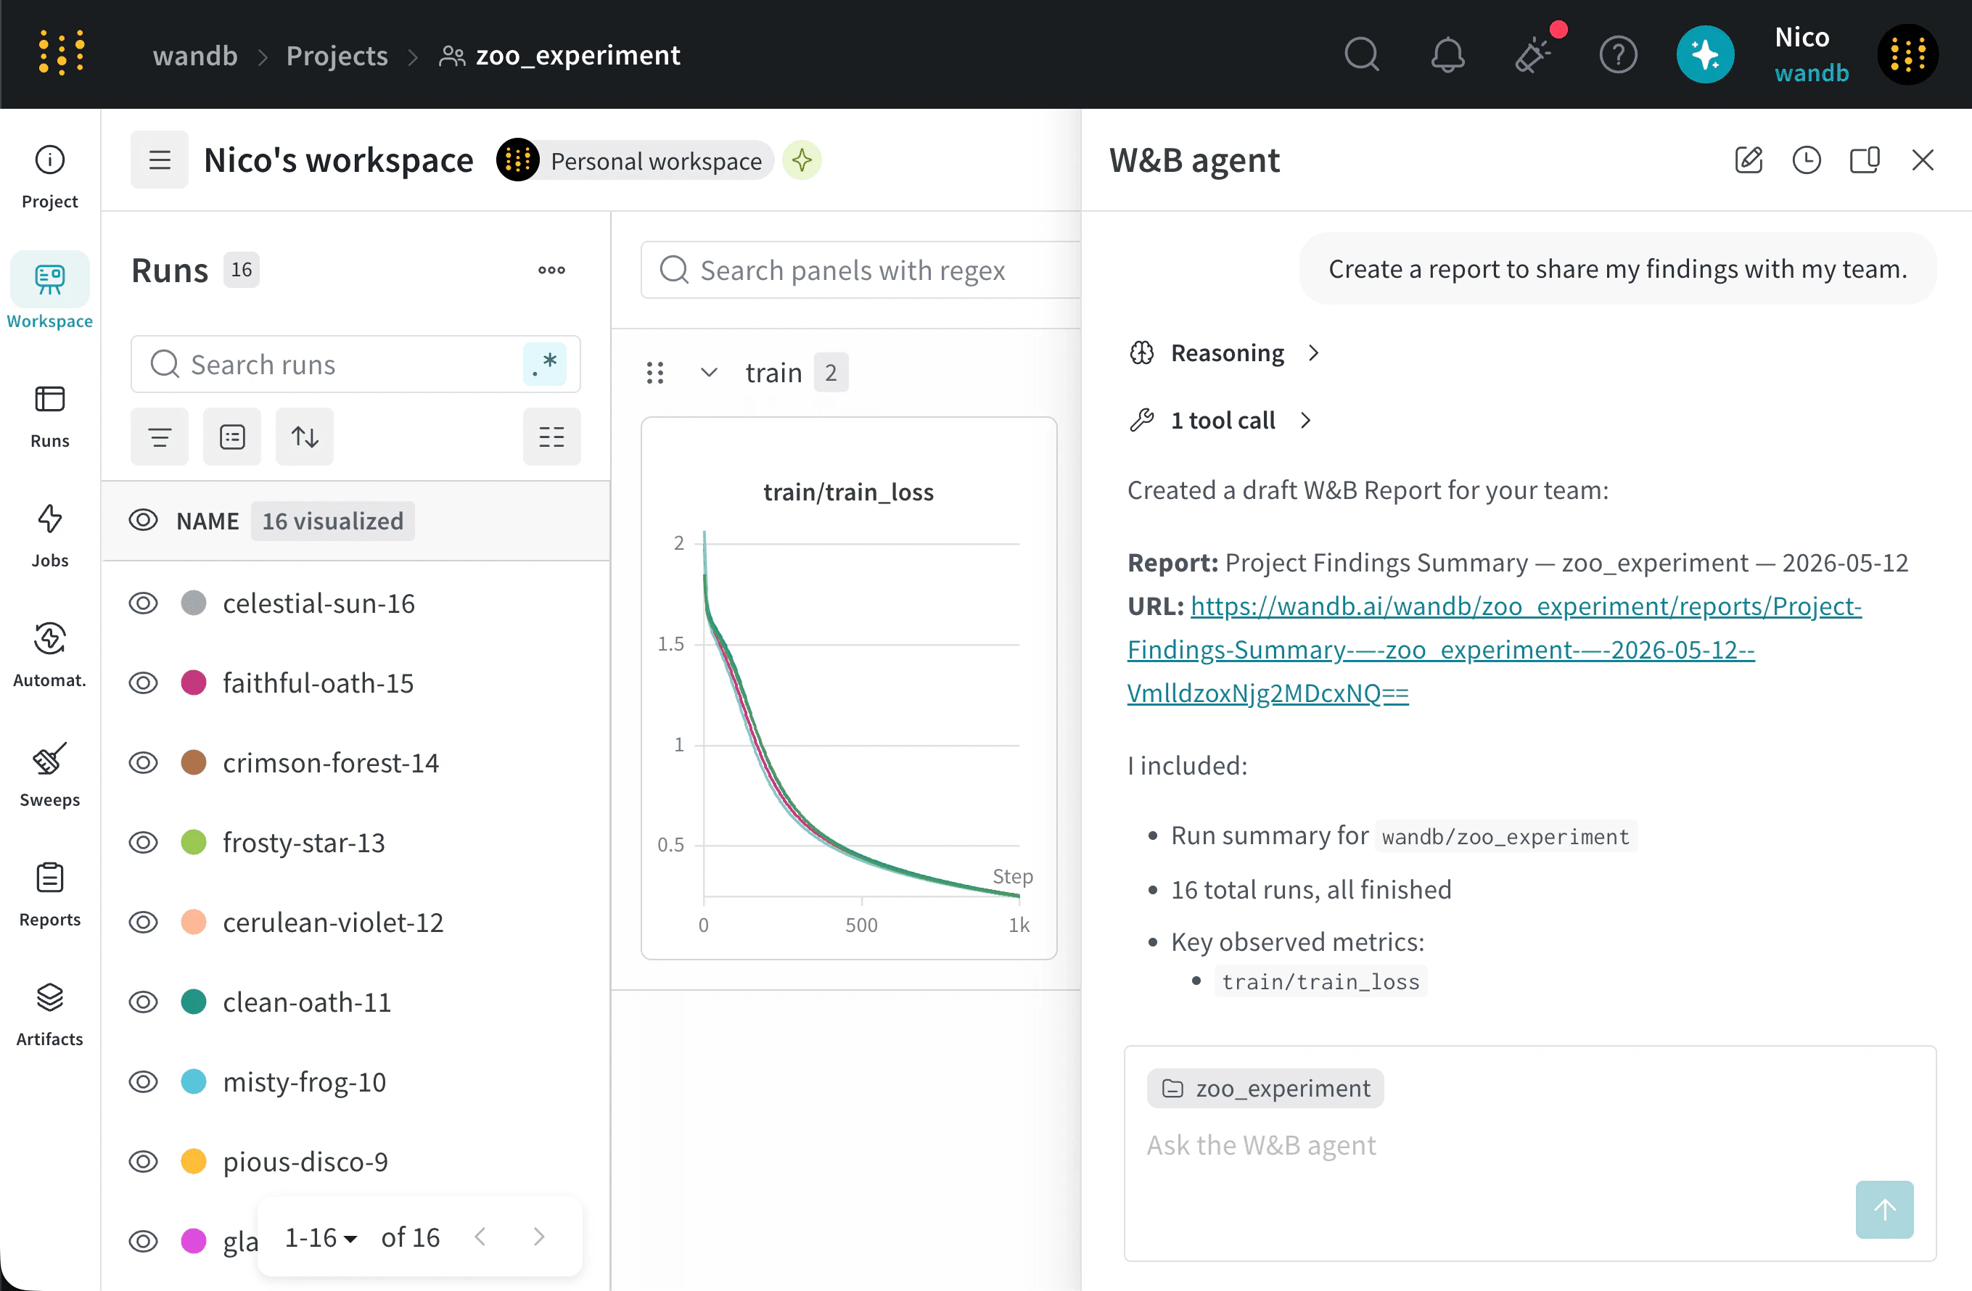
Task: Go to the Jobs tab
Action: (x=50, y=535)
